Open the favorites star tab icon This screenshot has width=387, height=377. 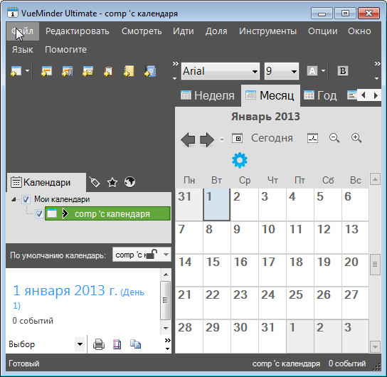coord(112,182)
